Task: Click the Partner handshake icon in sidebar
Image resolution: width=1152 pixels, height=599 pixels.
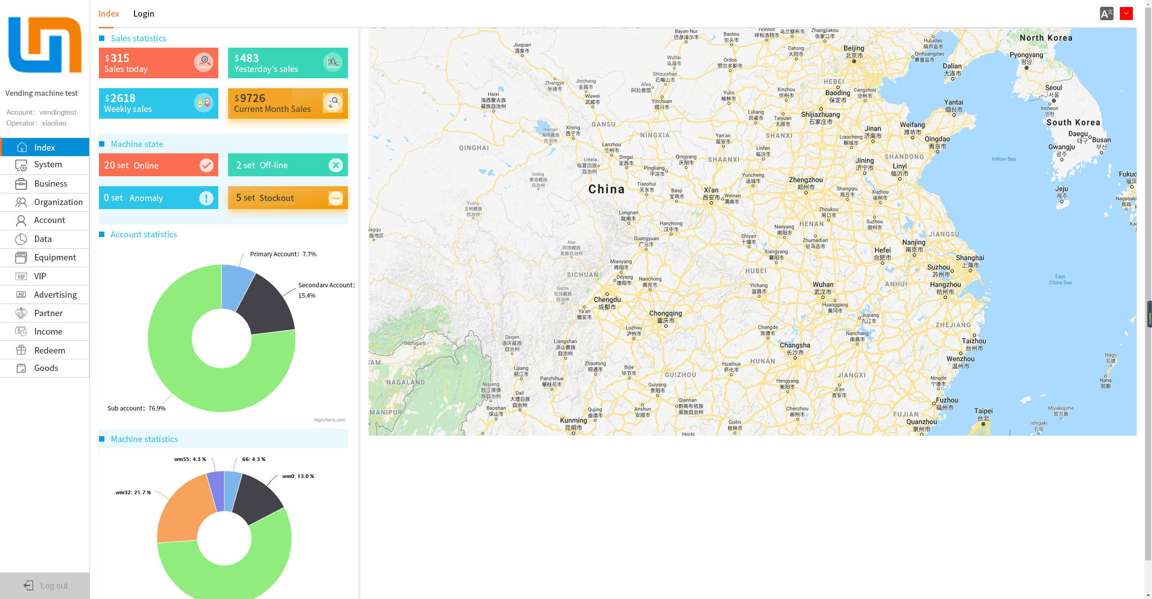Action: coord(21,313)
